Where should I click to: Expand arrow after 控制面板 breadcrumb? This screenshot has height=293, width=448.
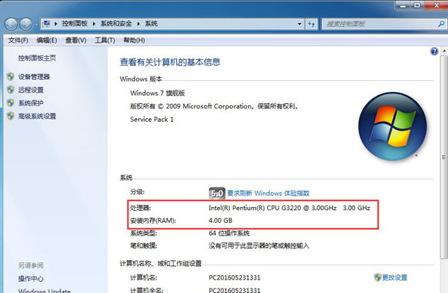point(94,24)
